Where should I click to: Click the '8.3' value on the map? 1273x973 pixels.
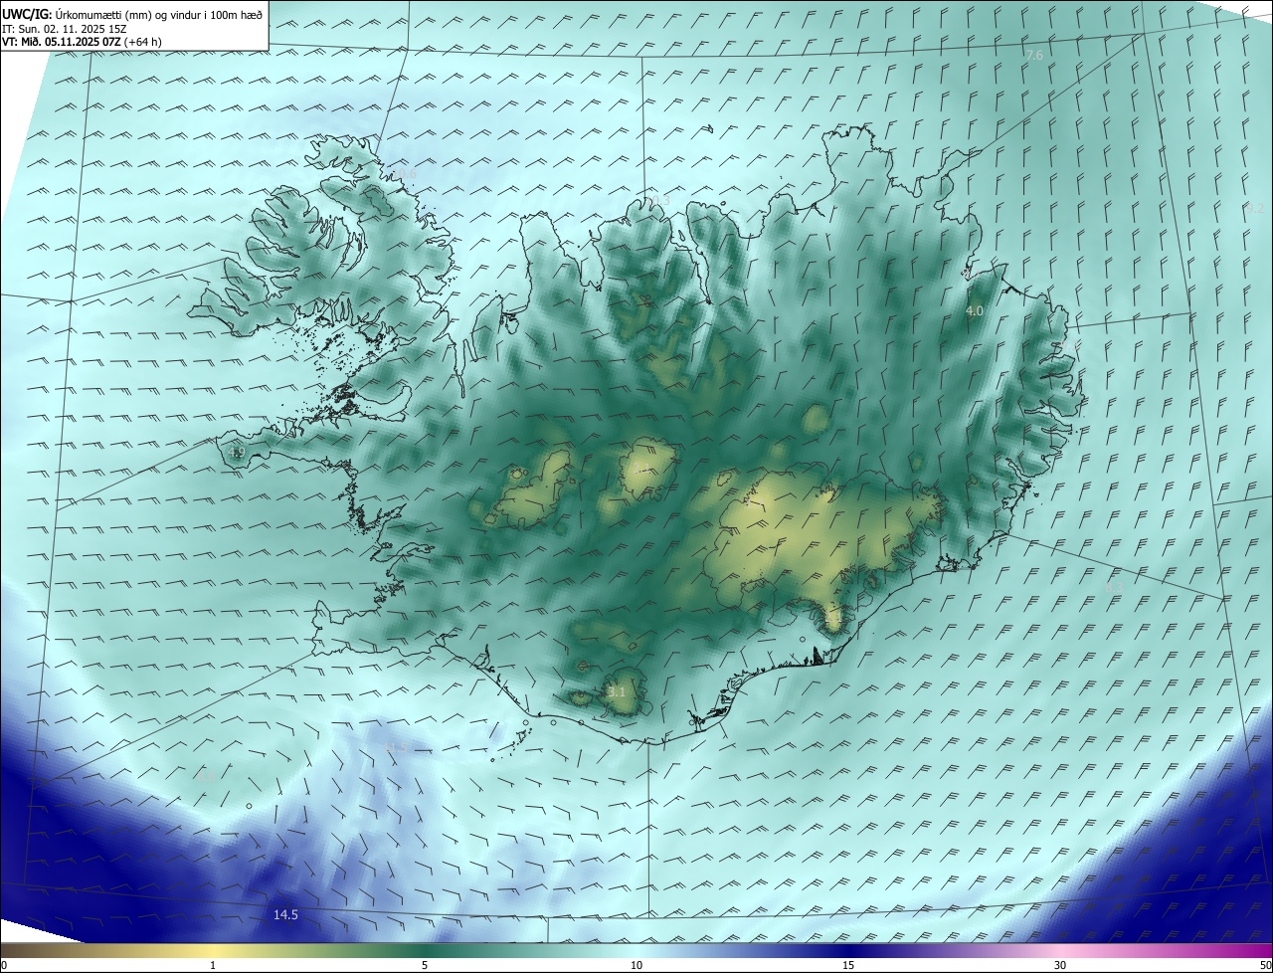click(1114, 587)
